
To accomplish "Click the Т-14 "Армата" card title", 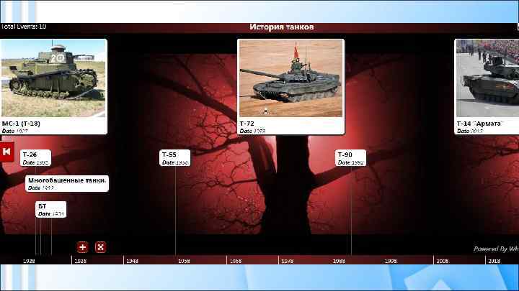I will point(479,124).
